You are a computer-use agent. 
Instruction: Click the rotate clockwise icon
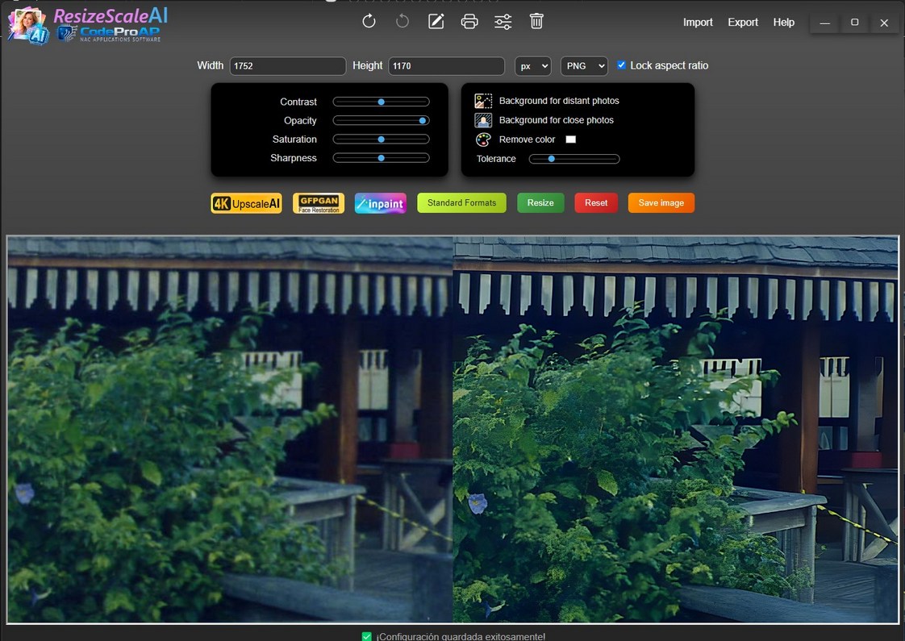coord(369,22)
